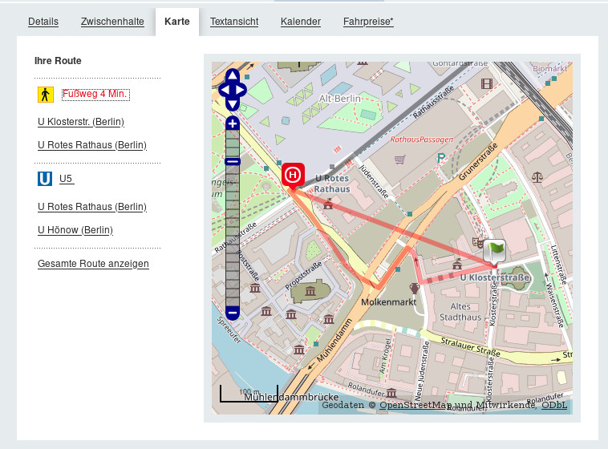
Task: Click the Ihre Route heading
Action: (x=58, y=61)
